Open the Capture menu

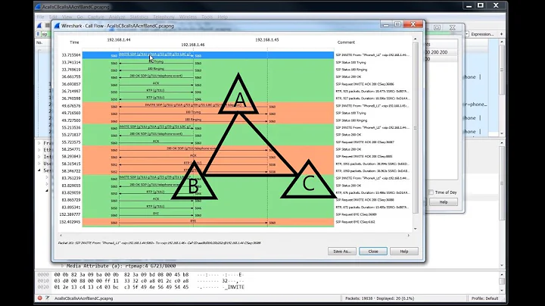95,17
